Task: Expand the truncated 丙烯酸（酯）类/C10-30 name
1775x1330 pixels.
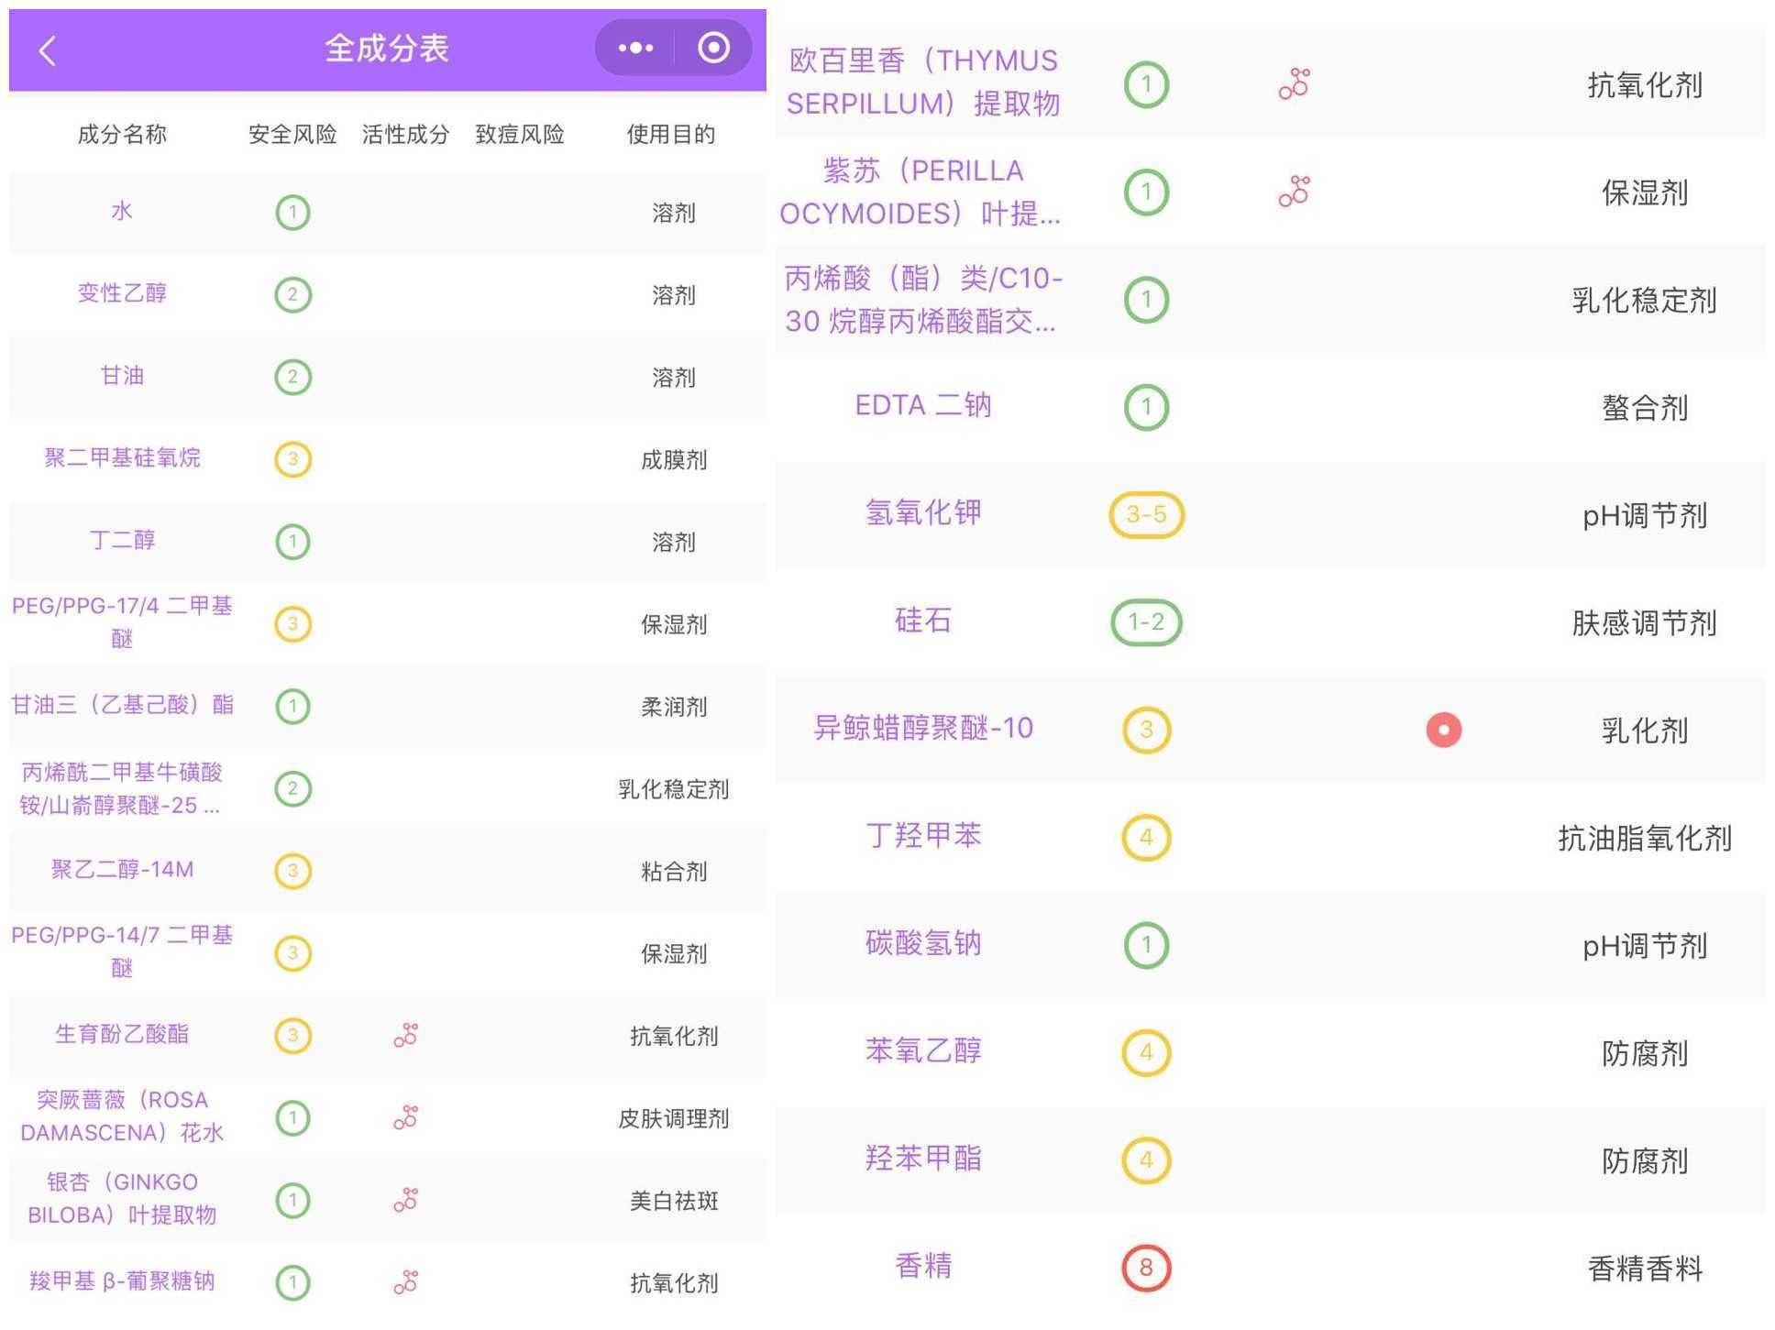Action: pos(921,301)
